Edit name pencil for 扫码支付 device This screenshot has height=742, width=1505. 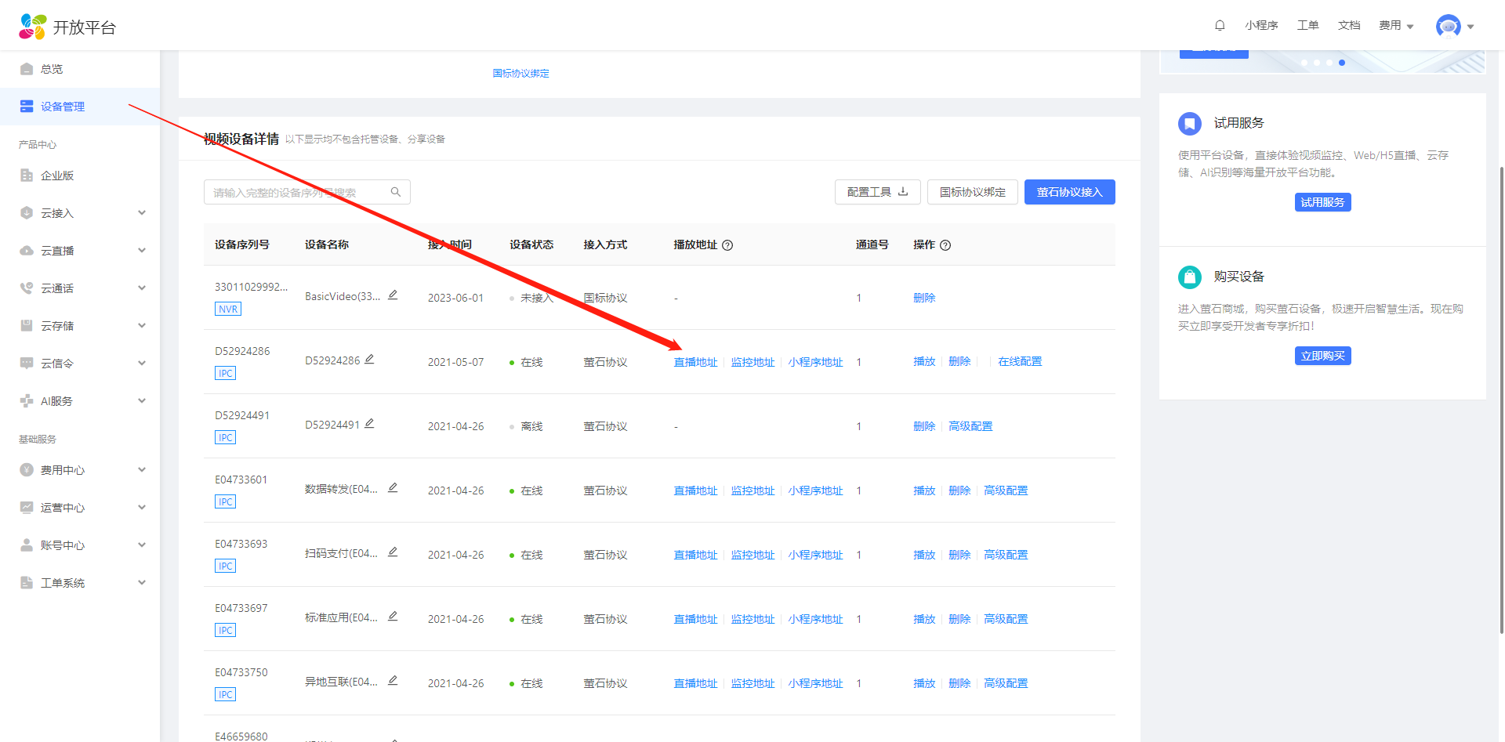click(x=393, y=552)
